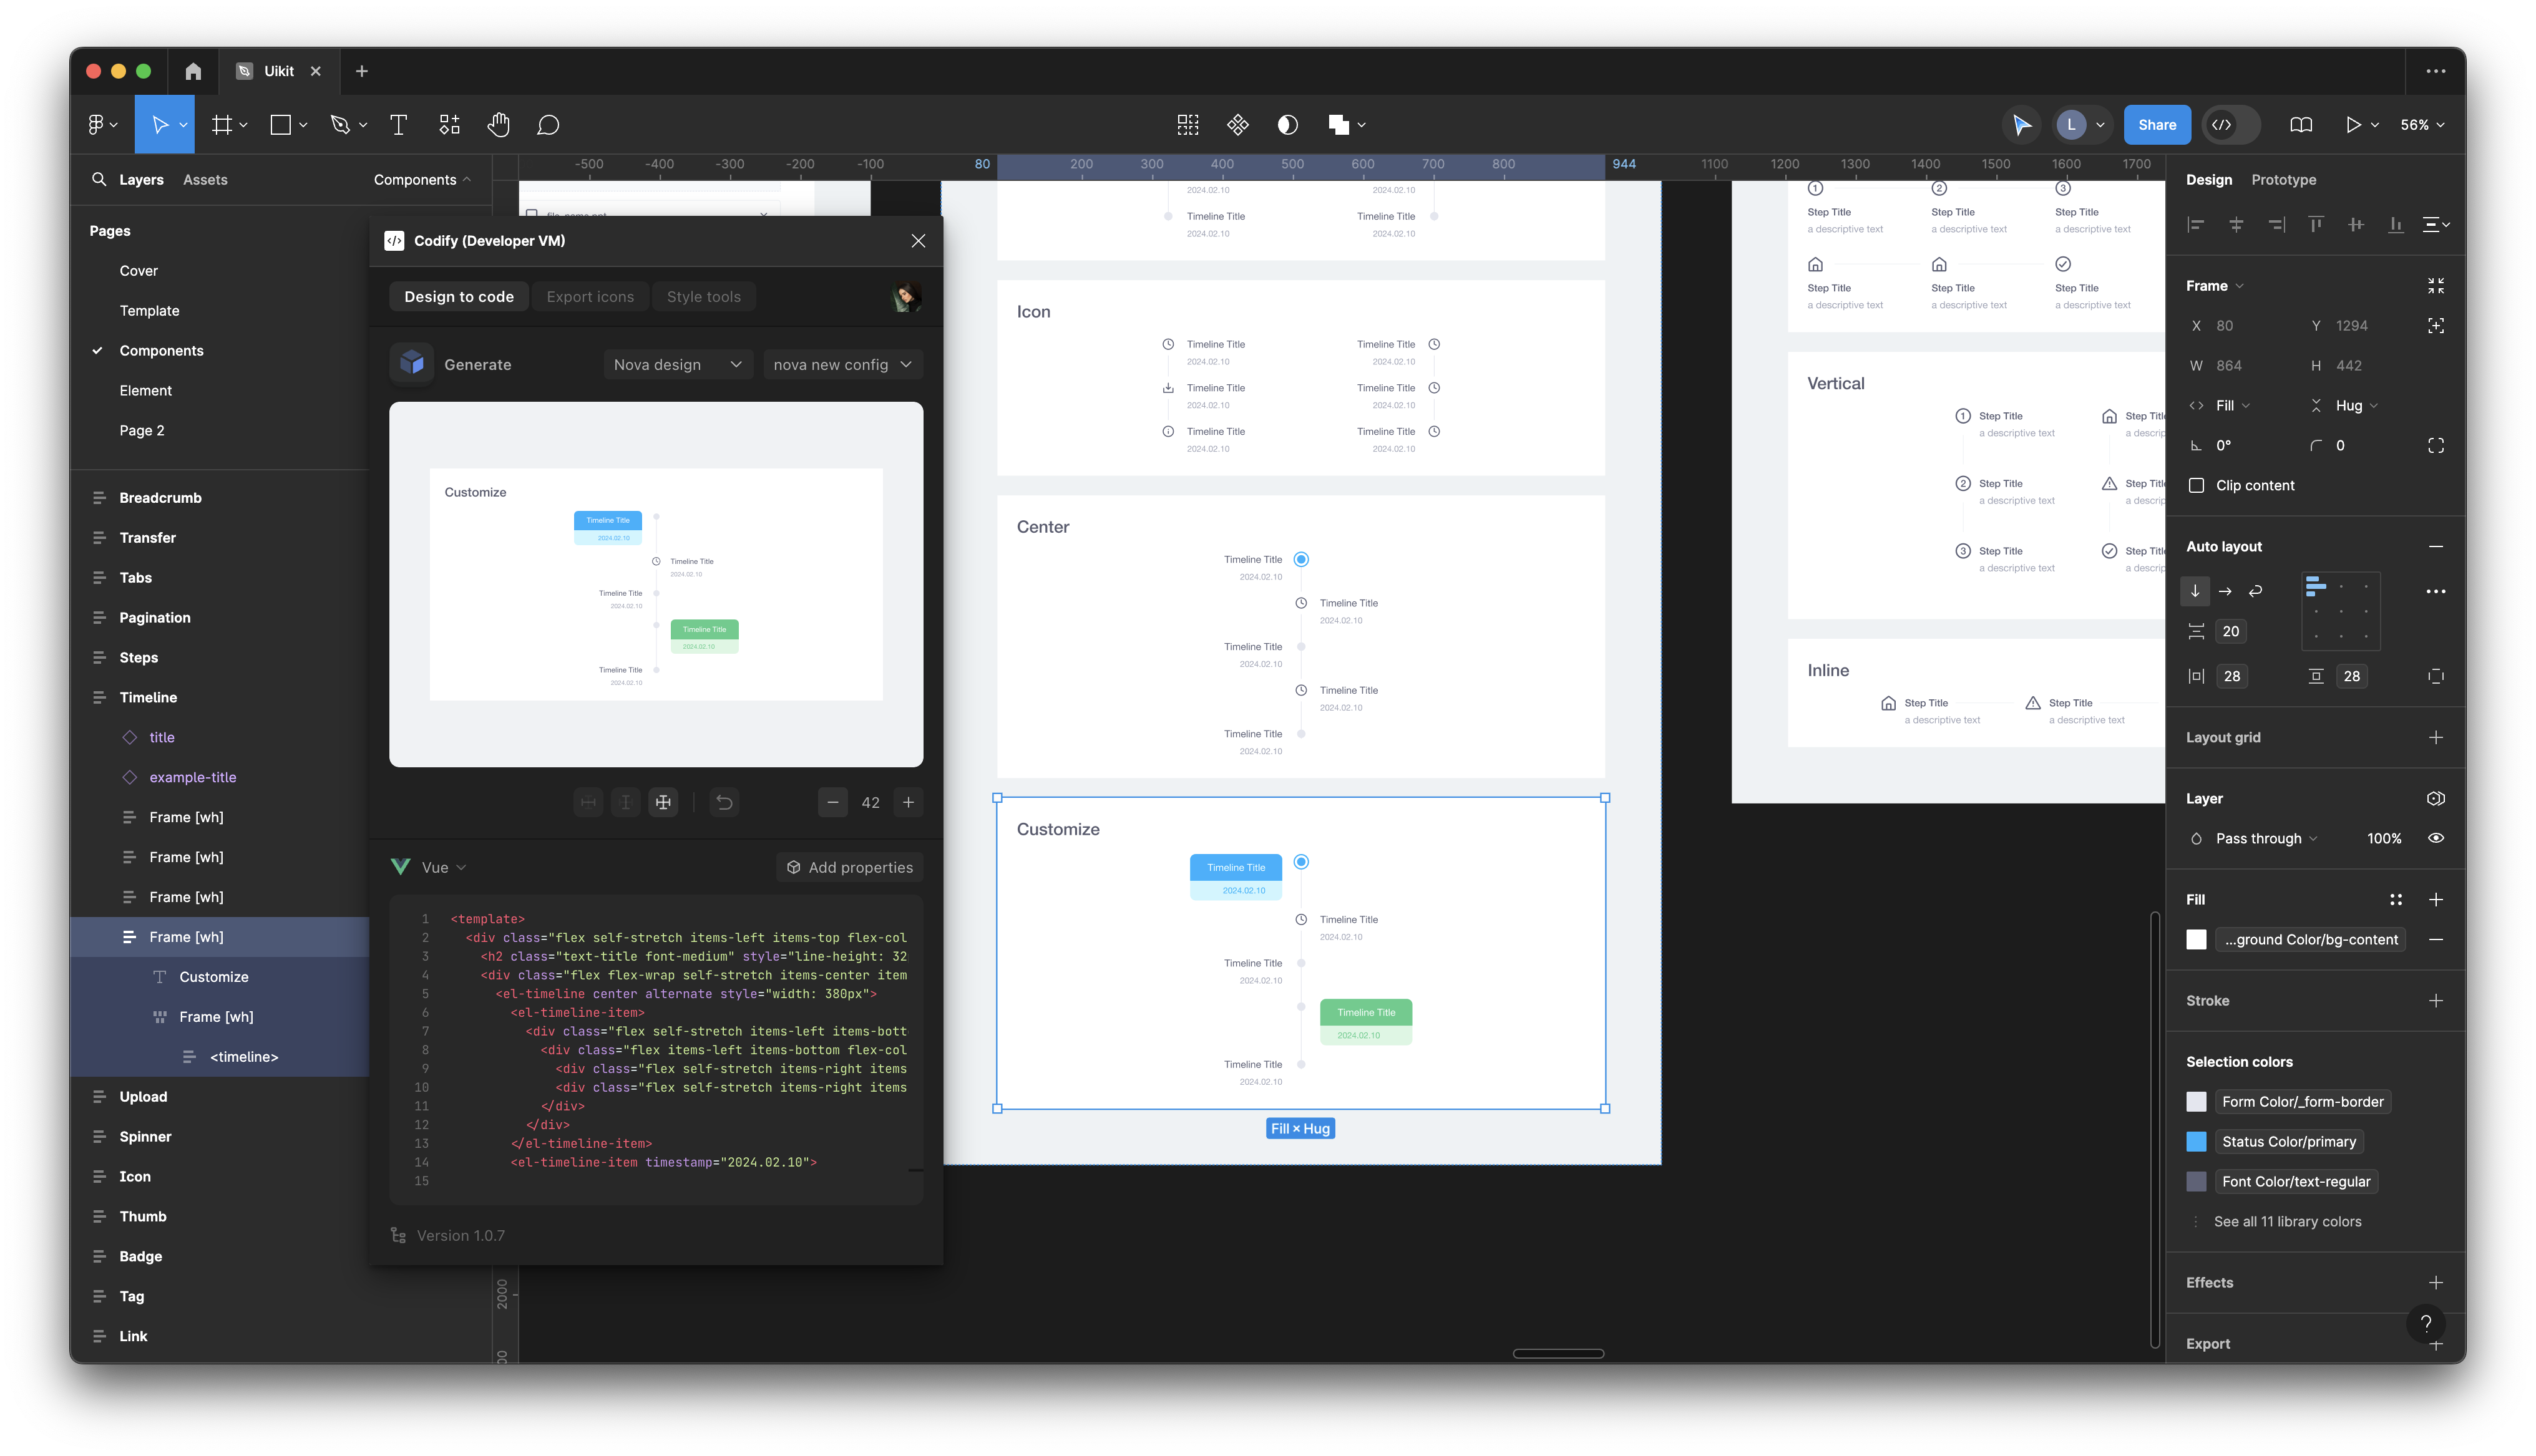Open the library book icon
This screenshot has width=2536, height=1456.
click(x=2300, y=125)
